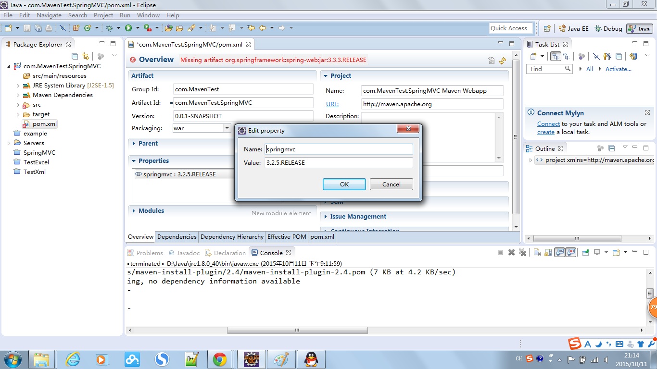Toggle Scheduled view in Task List

567,56
